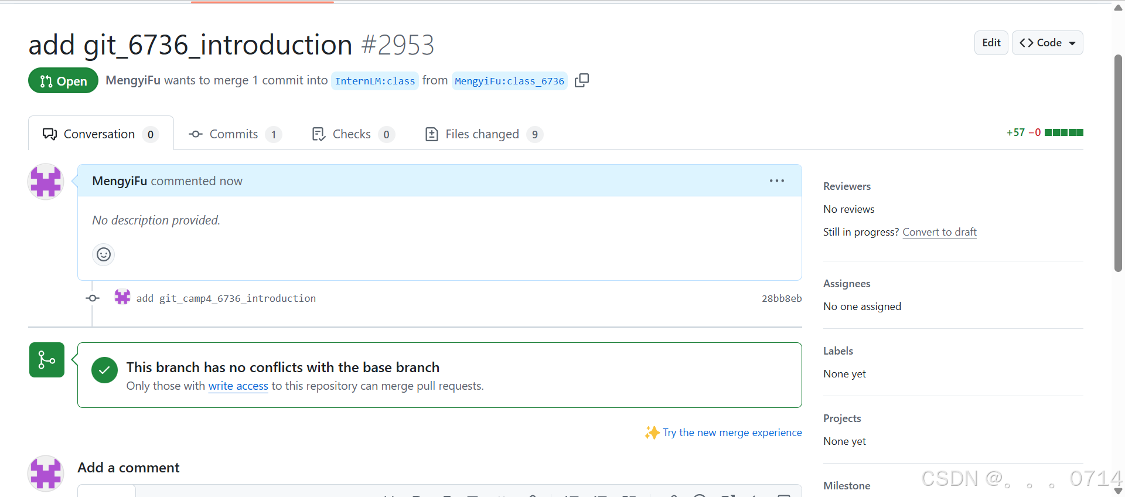The image size is (1125, 497).
Task: Open commit hash 28bb8eb
Action: pyautogui.click(x=782, y=298)
